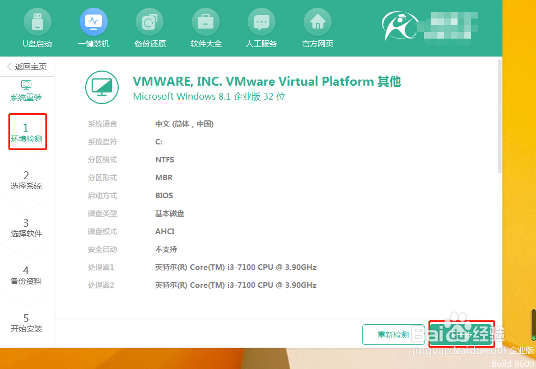Screen dimensions: 536x369
Task: Select step 1 环境检测
Action: 27,133
